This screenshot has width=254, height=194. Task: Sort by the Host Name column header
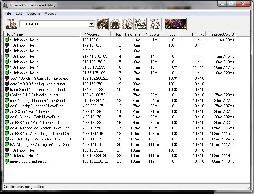[42, 34]
